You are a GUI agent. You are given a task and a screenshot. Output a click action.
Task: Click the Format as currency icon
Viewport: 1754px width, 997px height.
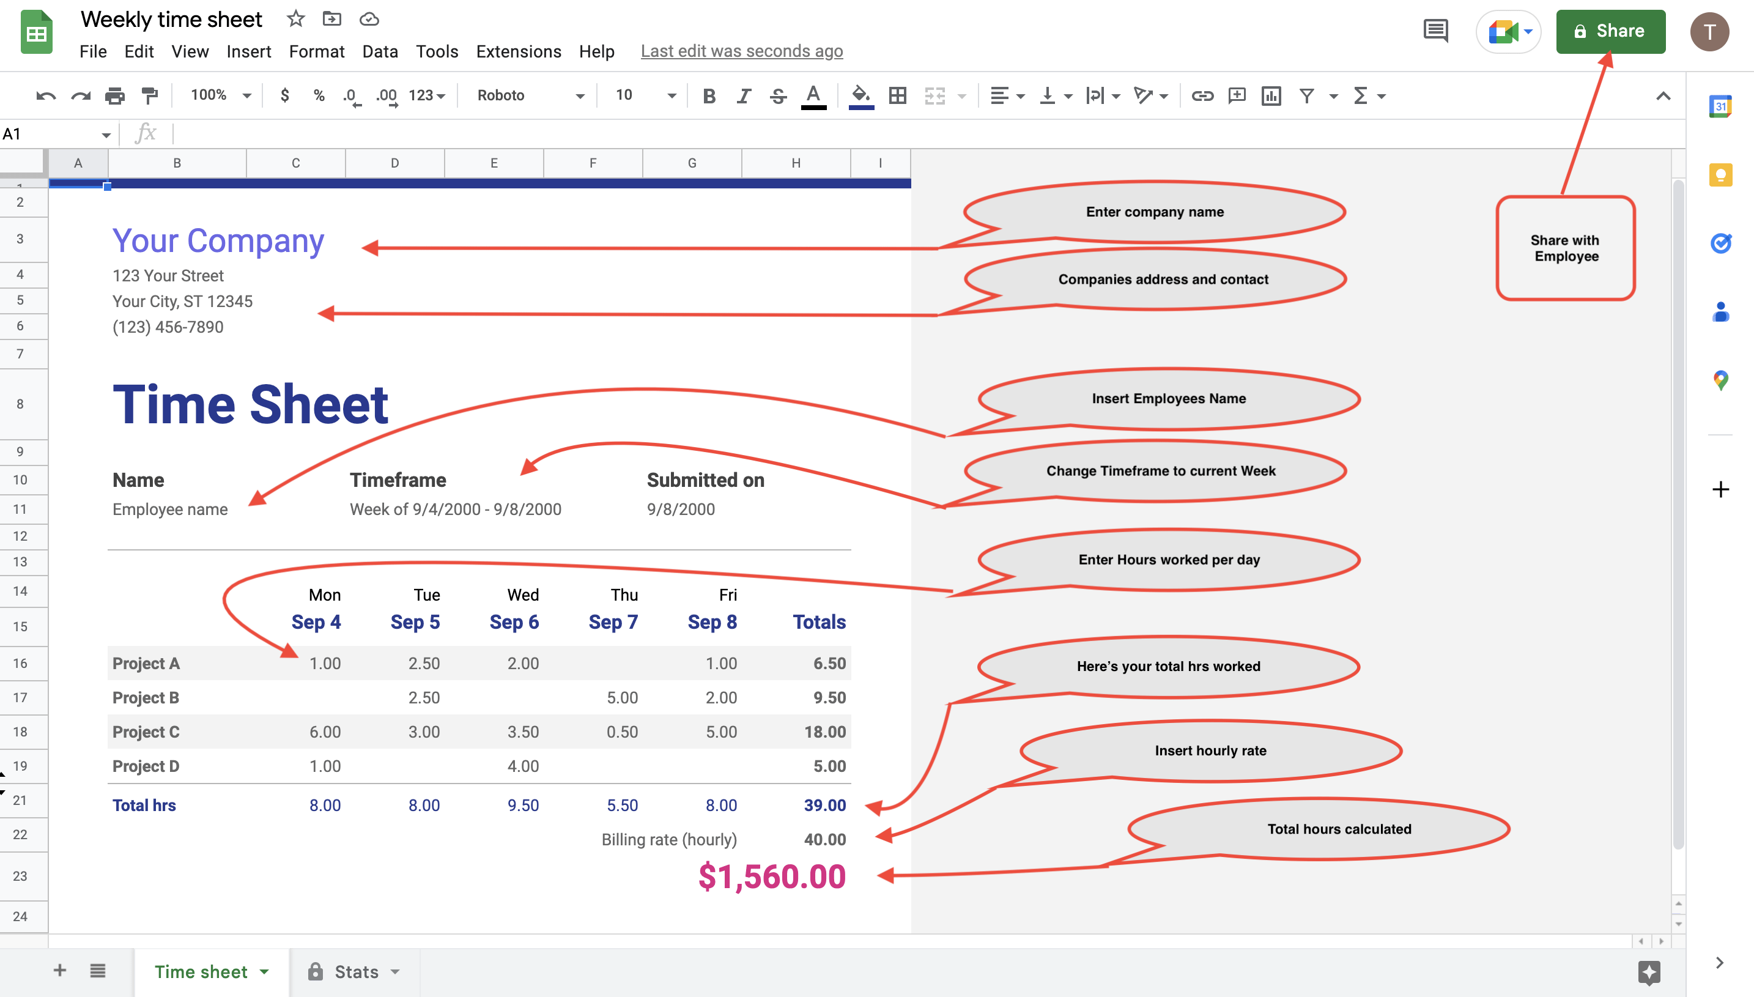click(x=285, y=95)
